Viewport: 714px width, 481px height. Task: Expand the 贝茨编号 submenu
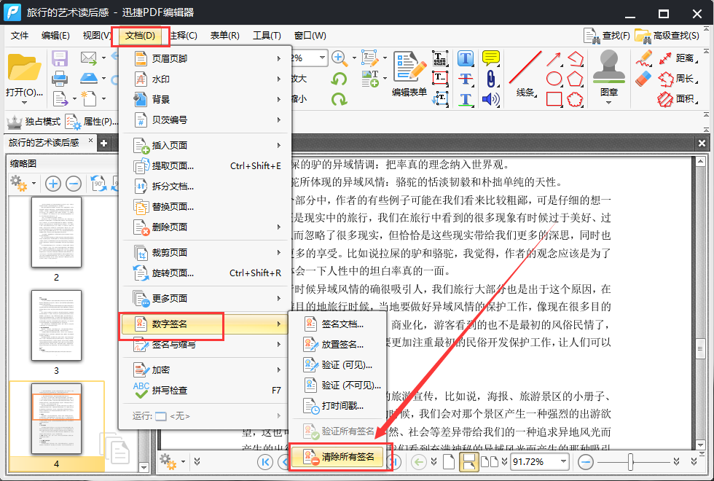[205, 120]
